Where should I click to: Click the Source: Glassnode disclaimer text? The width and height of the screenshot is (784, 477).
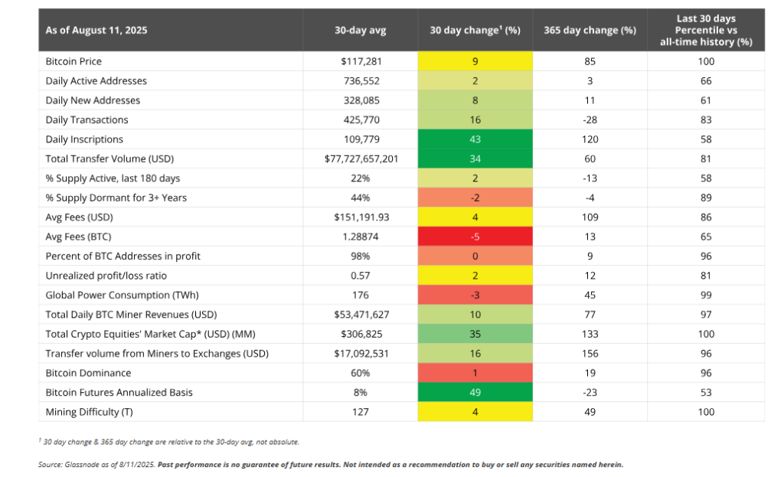[329, 465]
